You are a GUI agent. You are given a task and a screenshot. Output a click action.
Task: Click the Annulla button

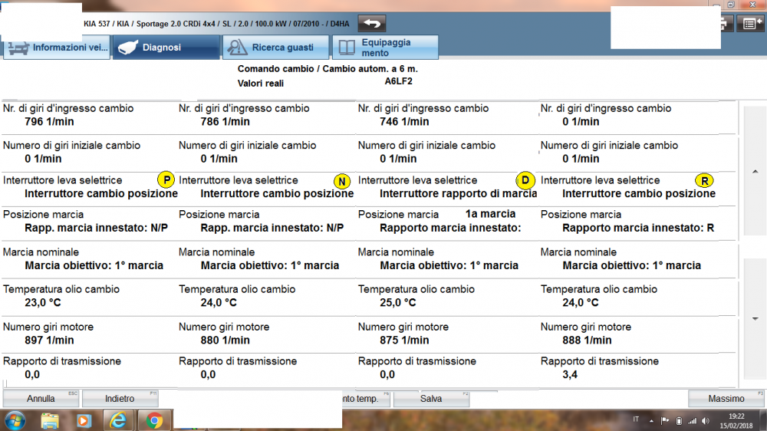(41, 399)
